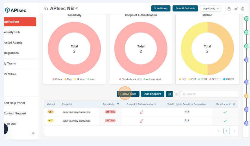Screen dimensions: 250x146
Task: Switch to list view layout
Action: (176, 94)
